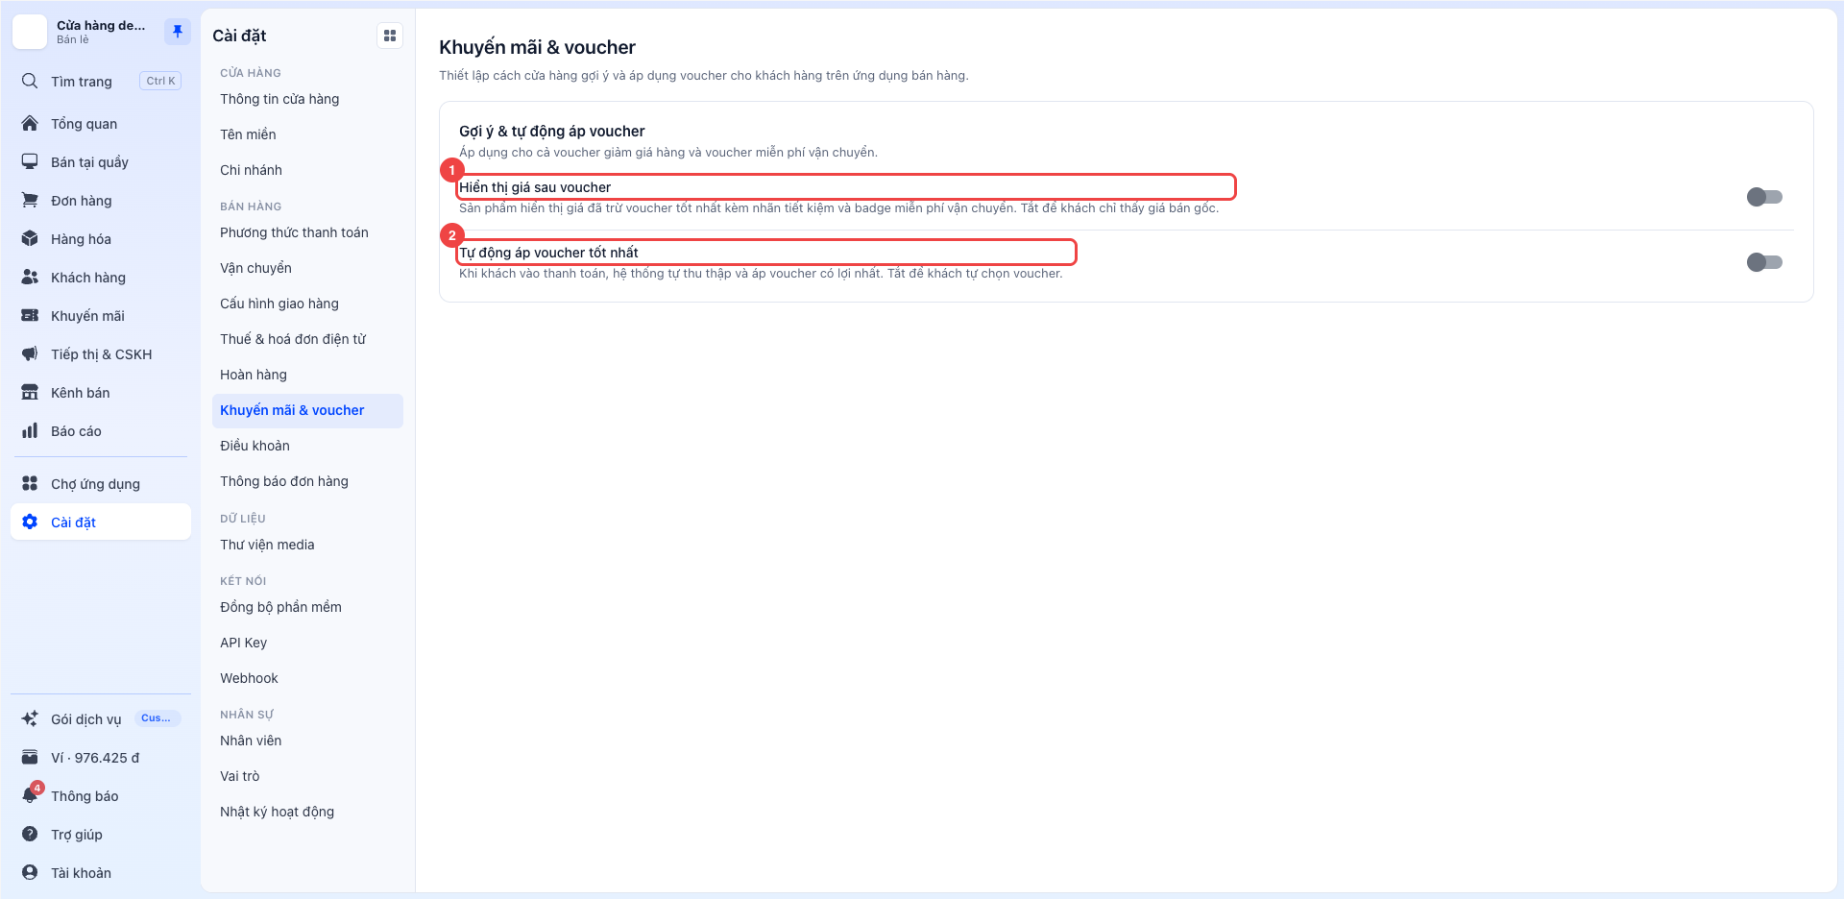Open Thông báo đơn hàng settings
1844x899 pixels.
click(307, 481)
